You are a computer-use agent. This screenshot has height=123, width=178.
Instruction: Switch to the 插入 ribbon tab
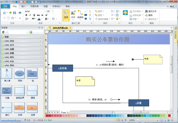click(23, 6)
